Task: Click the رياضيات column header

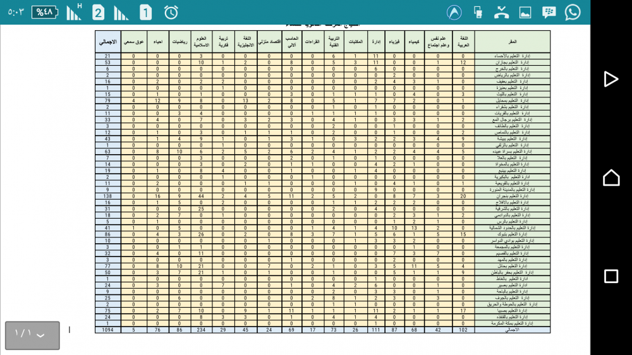Action: 179,42
